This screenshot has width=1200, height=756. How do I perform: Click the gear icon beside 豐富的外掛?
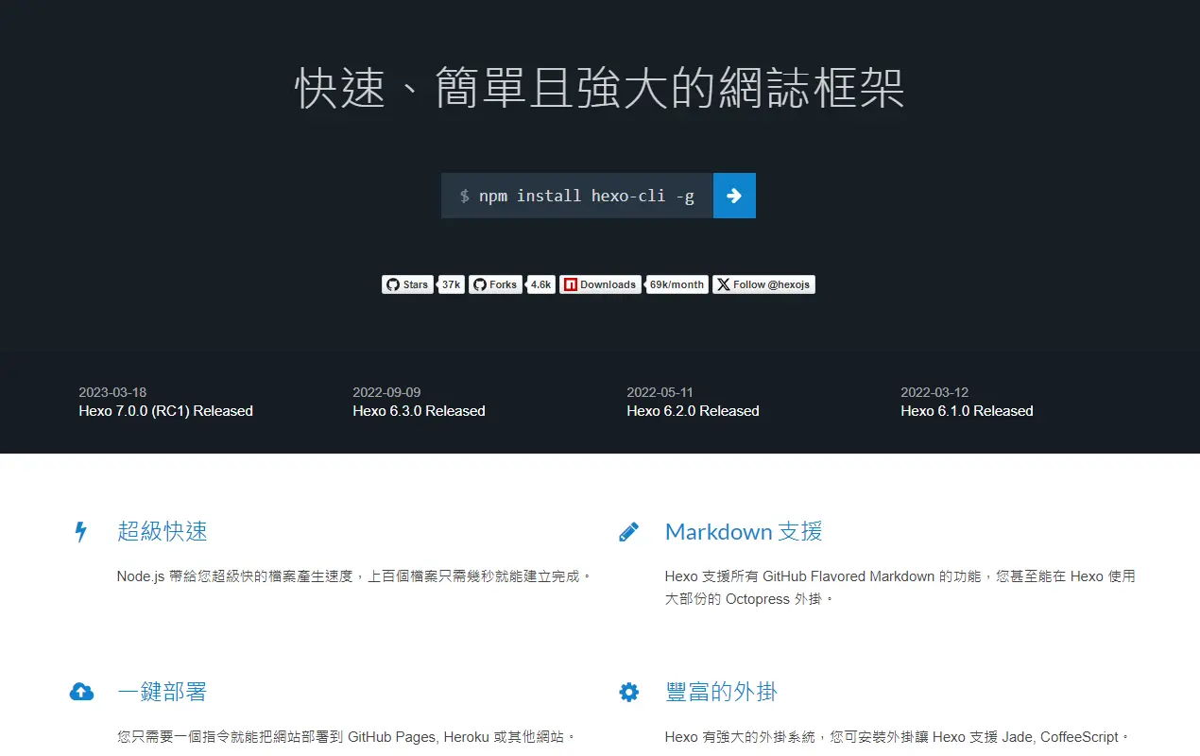(x=628, y=693)
